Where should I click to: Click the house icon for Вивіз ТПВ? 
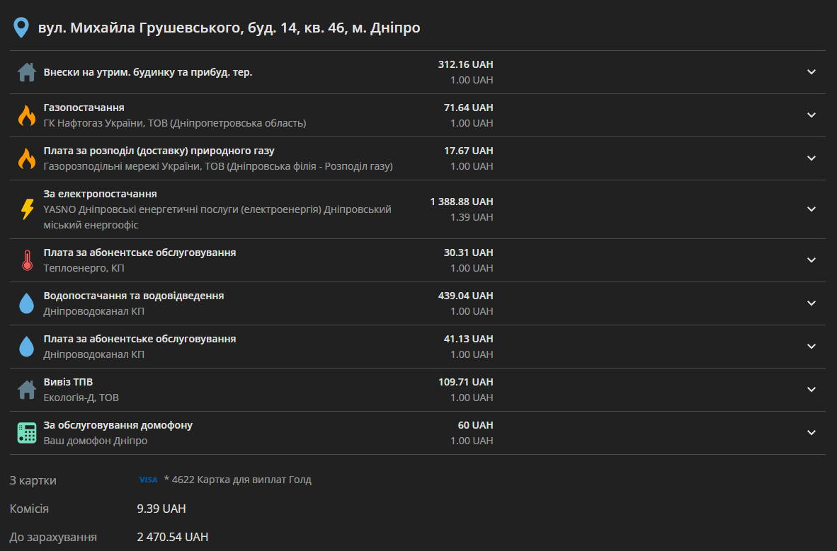tap(27, 390)
